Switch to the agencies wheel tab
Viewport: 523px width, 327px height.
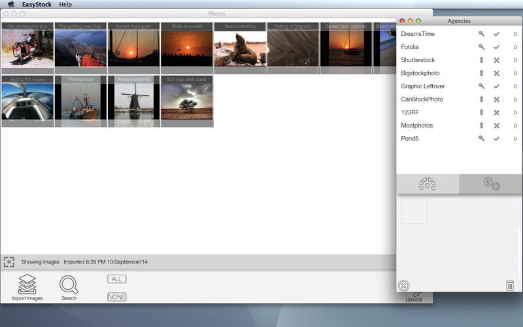(427, 184)
